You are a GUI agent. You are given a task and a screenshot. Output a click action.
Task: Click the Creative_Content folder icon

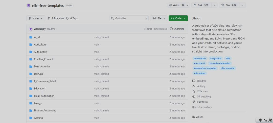point(31,59)
